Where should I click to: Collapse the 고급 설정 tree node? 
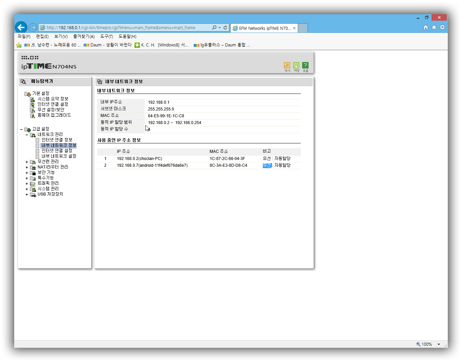[x=21, y=129]
